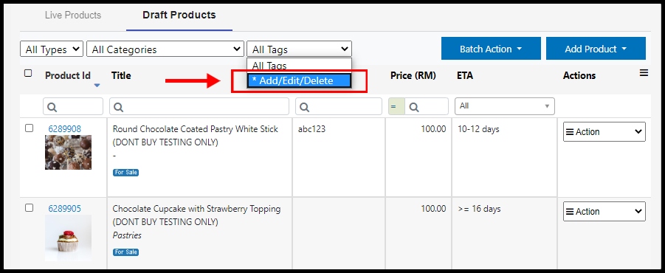Check the box for product 6289905

pos(29,208)
